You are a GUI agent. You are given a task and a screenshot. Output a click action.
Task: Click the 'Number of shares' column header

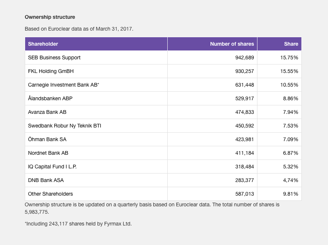[212, 44]
